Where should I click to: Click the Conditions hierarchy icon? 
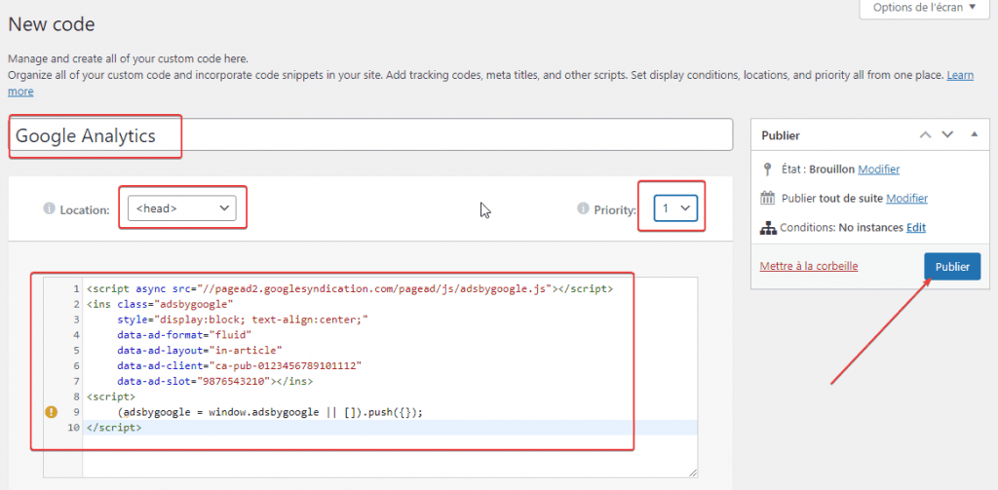coord(768,227)
